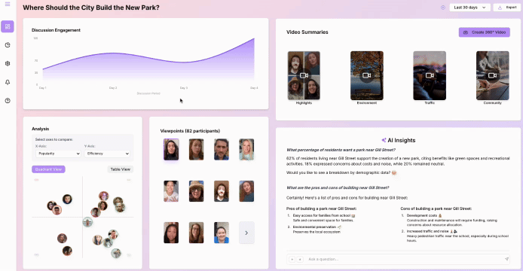523x271 pixels.
Task: Click the Analysis panel heading
Action: [41, 129]
